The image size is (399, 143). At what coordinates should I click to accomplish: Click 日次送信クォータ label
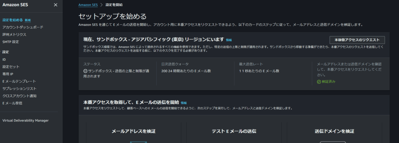(175, 64)
